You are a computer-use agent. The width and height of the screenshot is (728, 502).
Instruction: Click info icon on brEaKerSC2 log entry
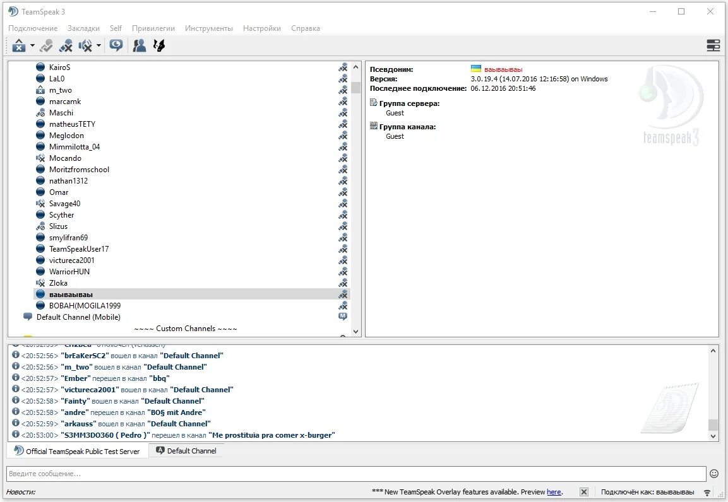point(15,354)
